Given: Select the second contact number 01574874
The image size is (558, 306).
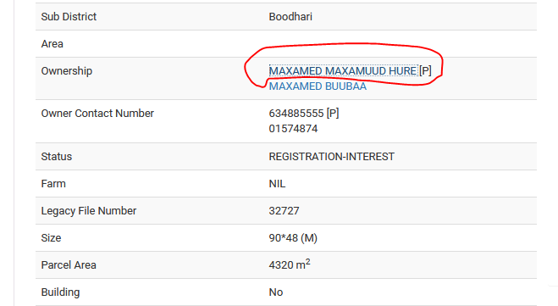Looking at the screenshot, I should tap(293, 129).
